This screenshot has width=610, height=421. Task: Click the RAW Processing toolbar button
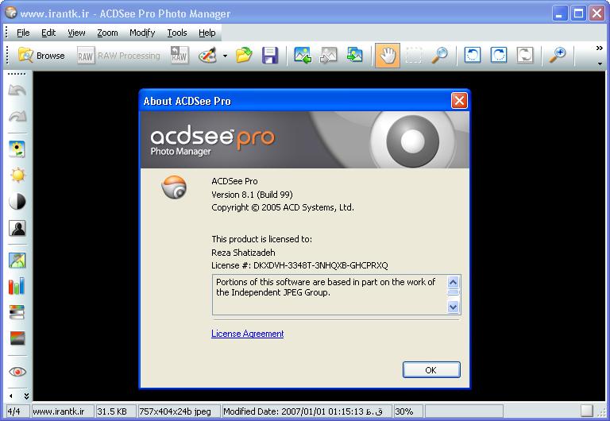point(118,56)
